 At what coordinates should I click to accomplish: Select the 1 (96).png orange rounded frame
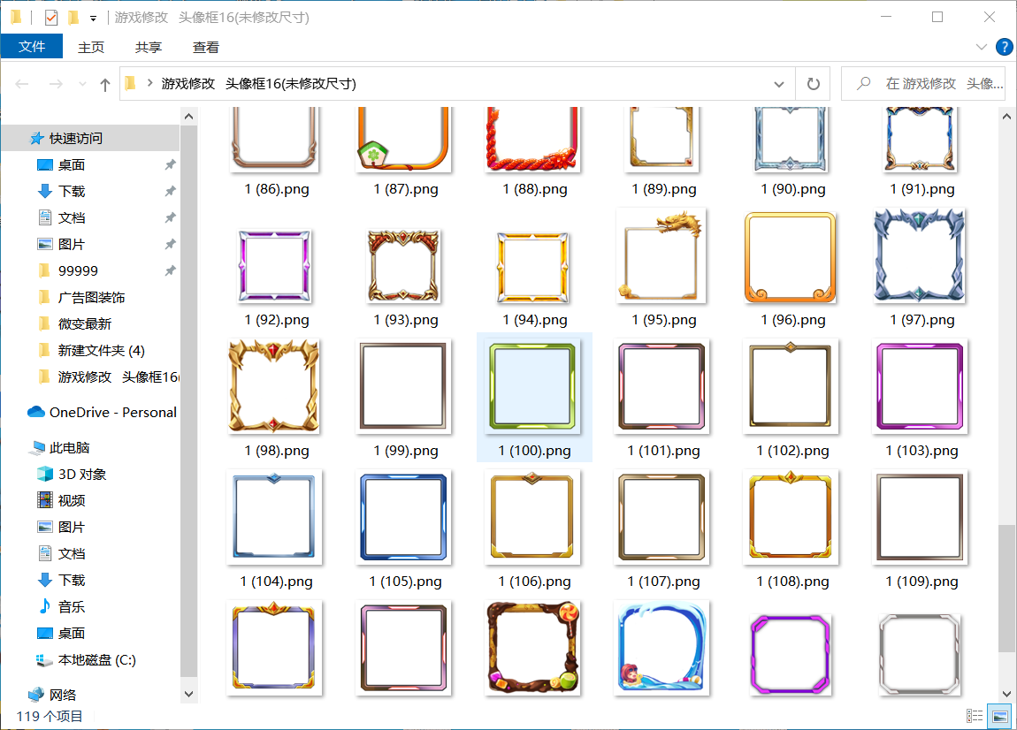790,256
